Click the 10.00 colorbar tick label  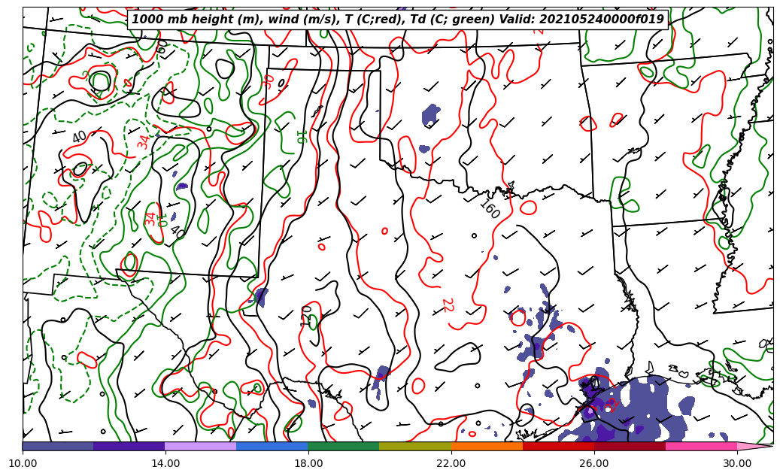point(23,463)
